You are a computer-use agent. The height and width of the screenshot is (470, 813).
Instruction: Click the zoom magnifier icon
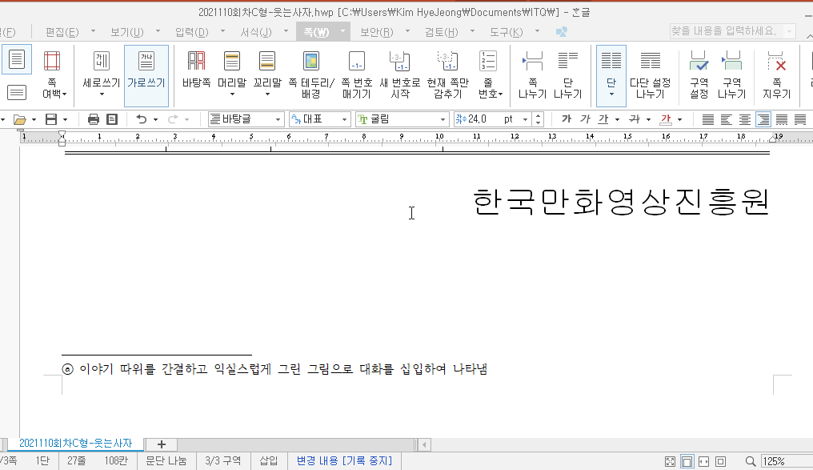(751, 461)
